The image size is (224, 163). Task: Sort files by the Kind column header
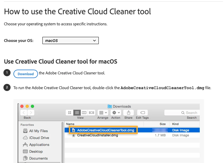click(x=184, y=124)
